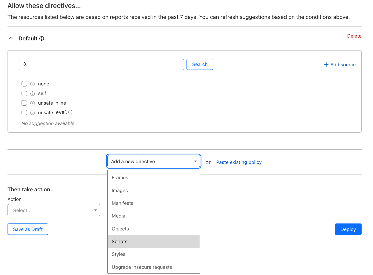Select Manifests directive option
This screenshot has width=373, height=275.
pyautogui.click(x=154, y=203)
